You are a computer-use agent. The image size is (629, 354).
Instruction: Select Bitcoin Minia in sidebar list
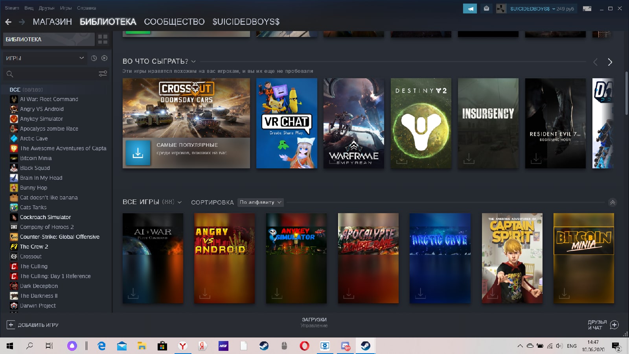click(x=36, y=158)
